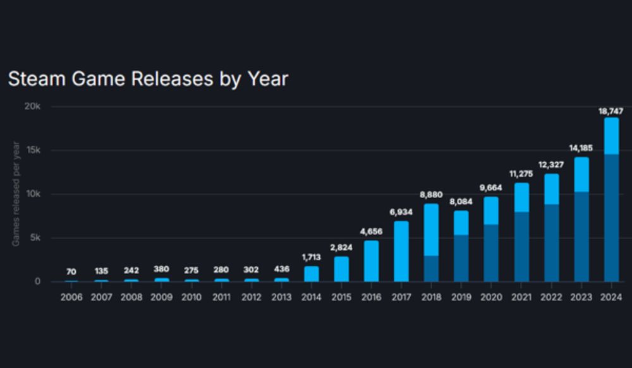Image resolution: width=632 pixels, height=368 pixels.
Task: Click the 2013 x-axis label
Action: (x=281, y=297)
